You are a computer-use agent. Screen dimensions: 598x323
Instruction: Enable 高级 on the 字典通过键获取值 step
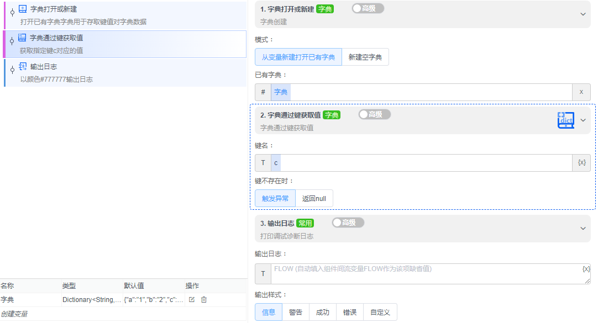tap(374, 114)
